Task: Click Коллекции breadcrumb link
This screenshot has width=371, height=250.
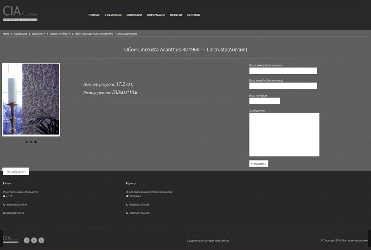Action: (x=20, y=34)
